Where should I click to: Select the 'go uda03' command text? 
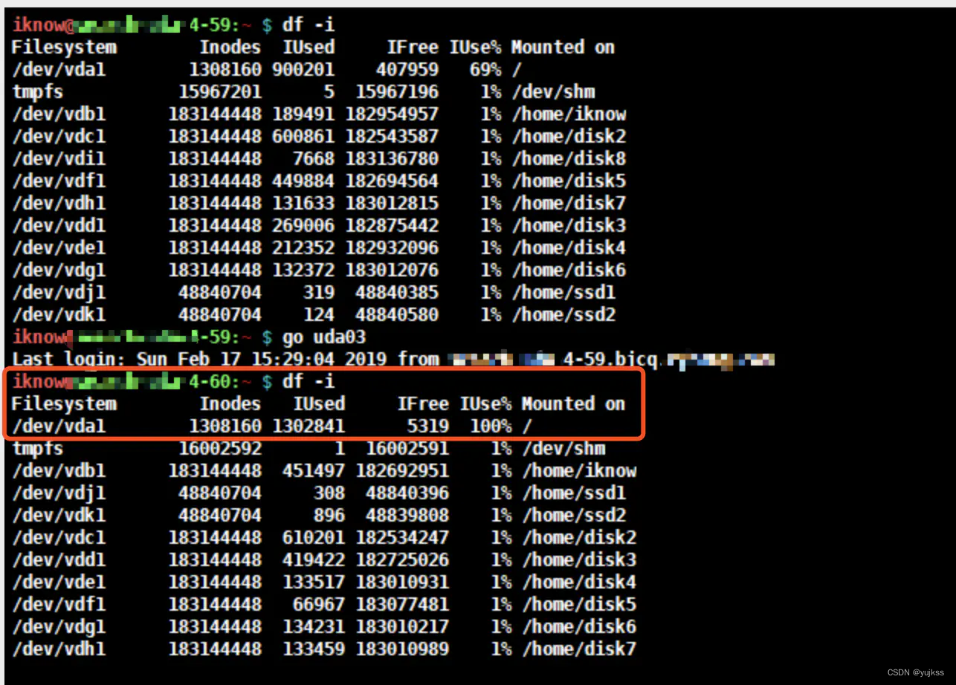pos(324,337)
